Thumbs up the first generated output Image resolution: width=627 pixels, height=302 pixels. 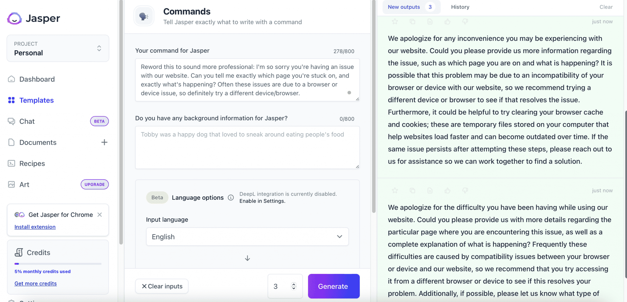448,21
